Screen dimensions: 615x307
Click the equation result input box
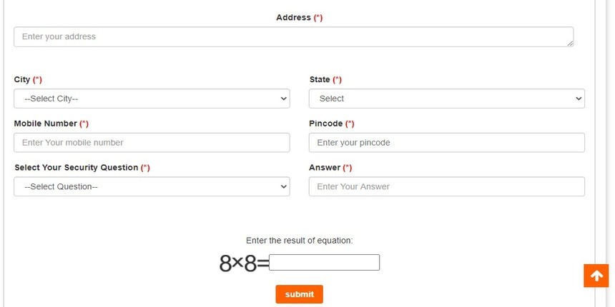324,263
